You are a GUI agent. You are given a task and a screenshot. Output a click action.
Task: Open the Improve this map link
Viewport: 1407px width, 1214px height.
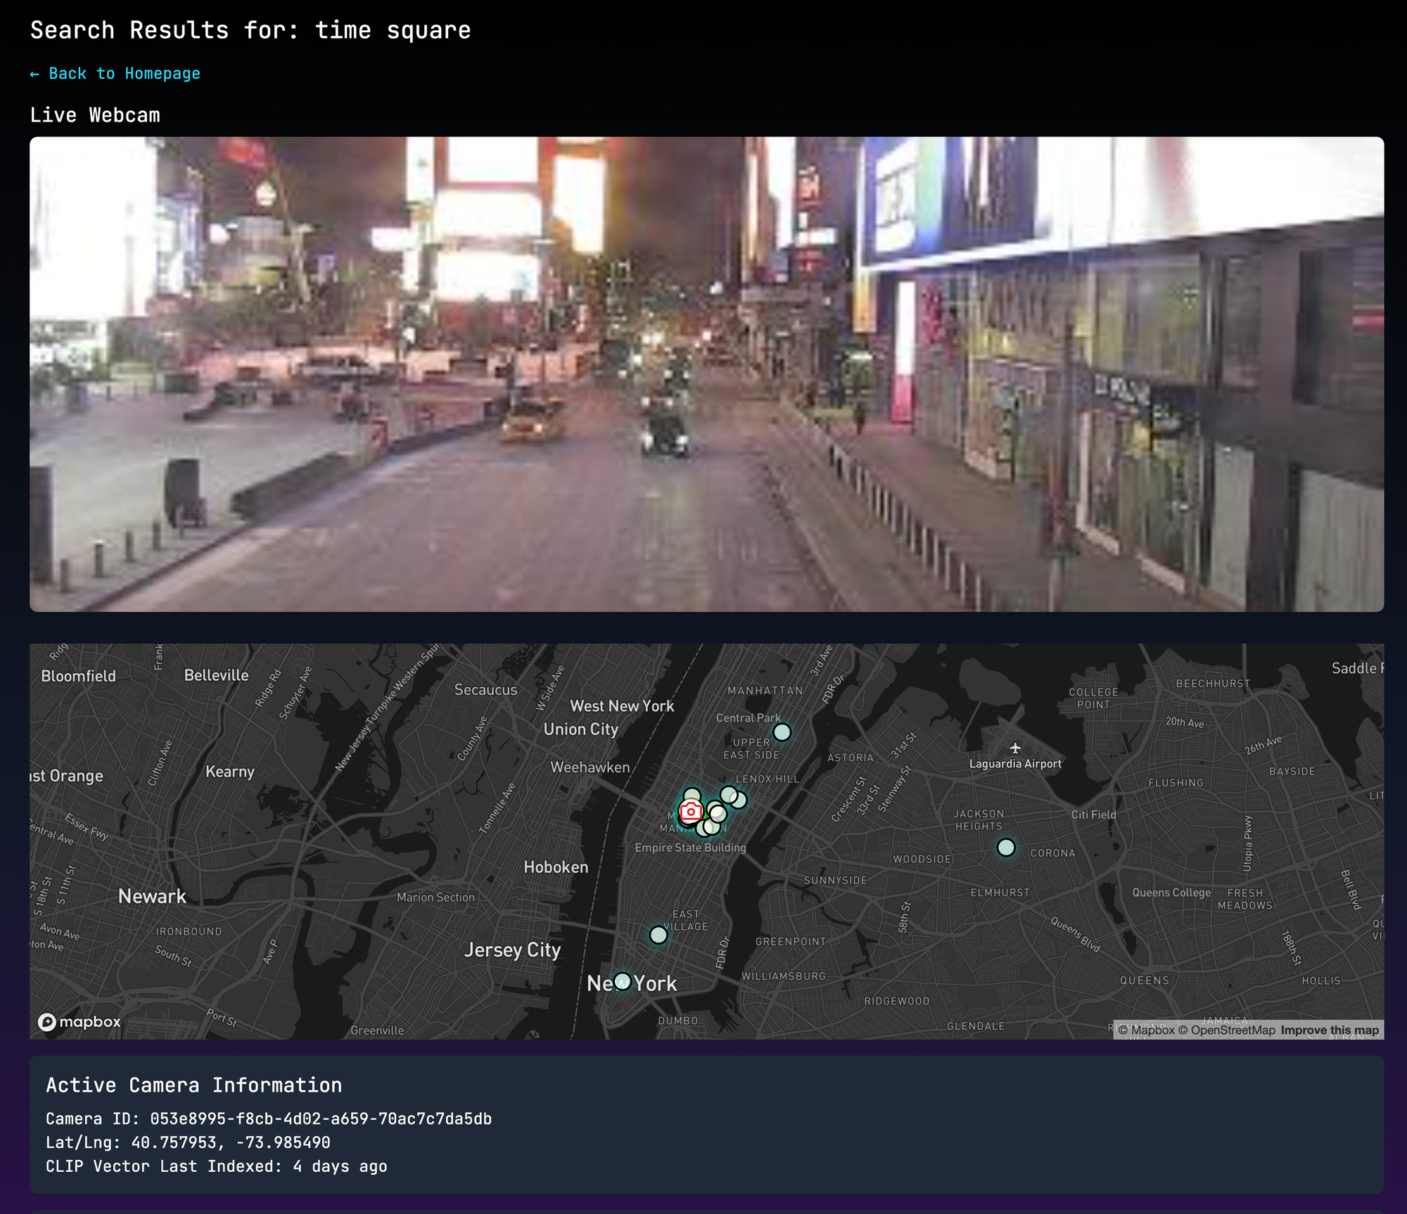click(x=1329, y=1030)
